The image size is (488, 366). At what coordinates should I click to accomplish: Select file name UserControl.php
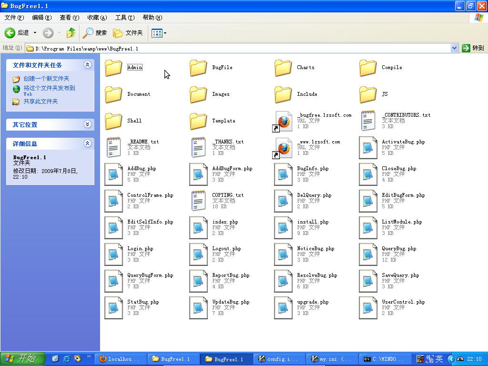tap(403, 302)
